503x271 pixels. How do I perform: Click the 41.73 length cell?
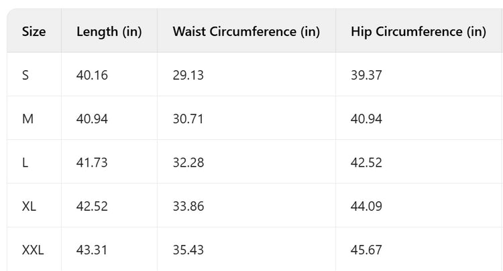[92, 163]
